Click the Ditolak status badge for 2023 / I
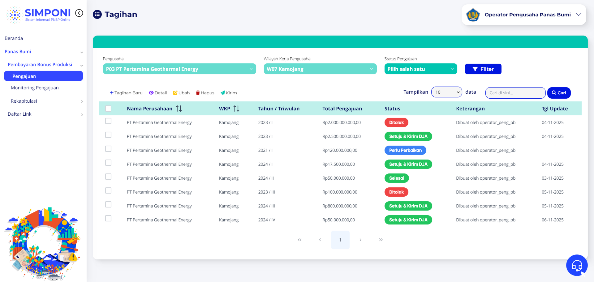This screenshot has height=282, width=594. coord(396,122)
